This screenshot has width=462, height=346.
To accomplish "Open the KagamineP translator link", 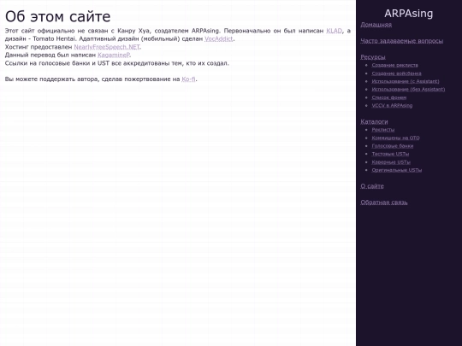I will click(x=114, y=55).
